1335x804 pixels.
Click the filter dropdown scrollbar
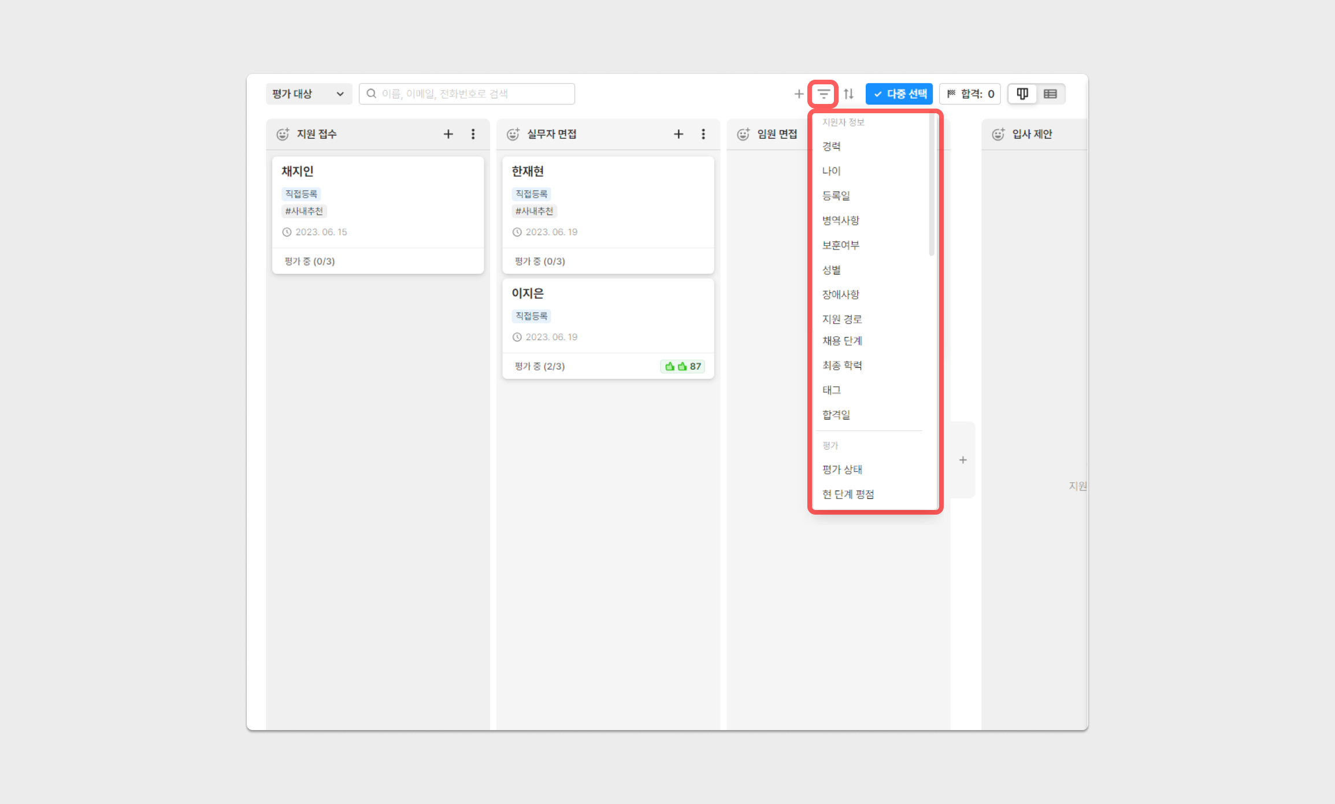(x=931, y=185)
